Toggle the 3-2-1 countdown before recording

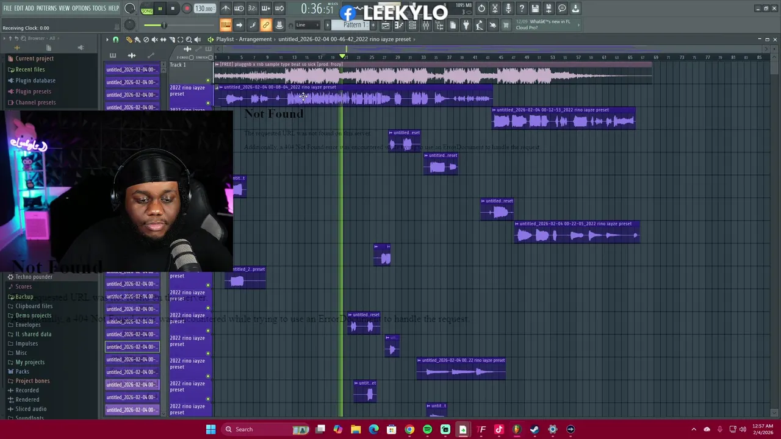tap(252, 9)
